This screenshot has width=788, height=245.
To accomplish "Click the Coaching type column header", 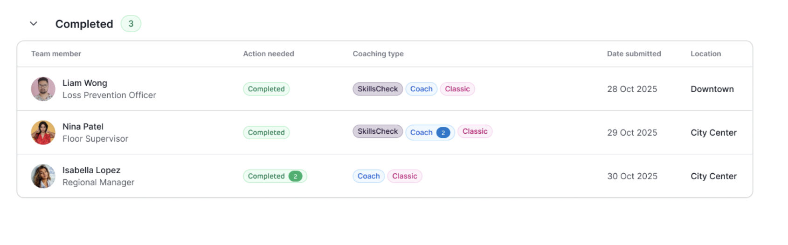I will click(x=378, y=54).
